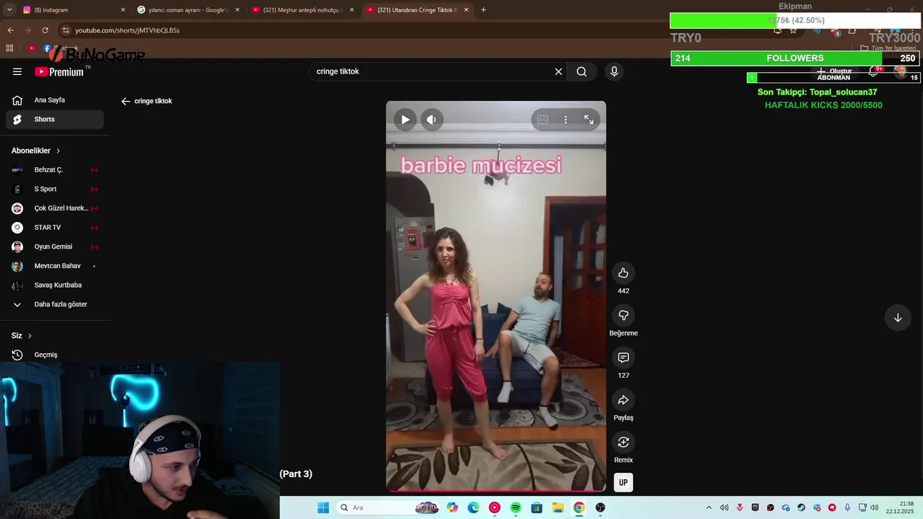
Task: Share the Short via Paylaş
Action: point(624,400)
